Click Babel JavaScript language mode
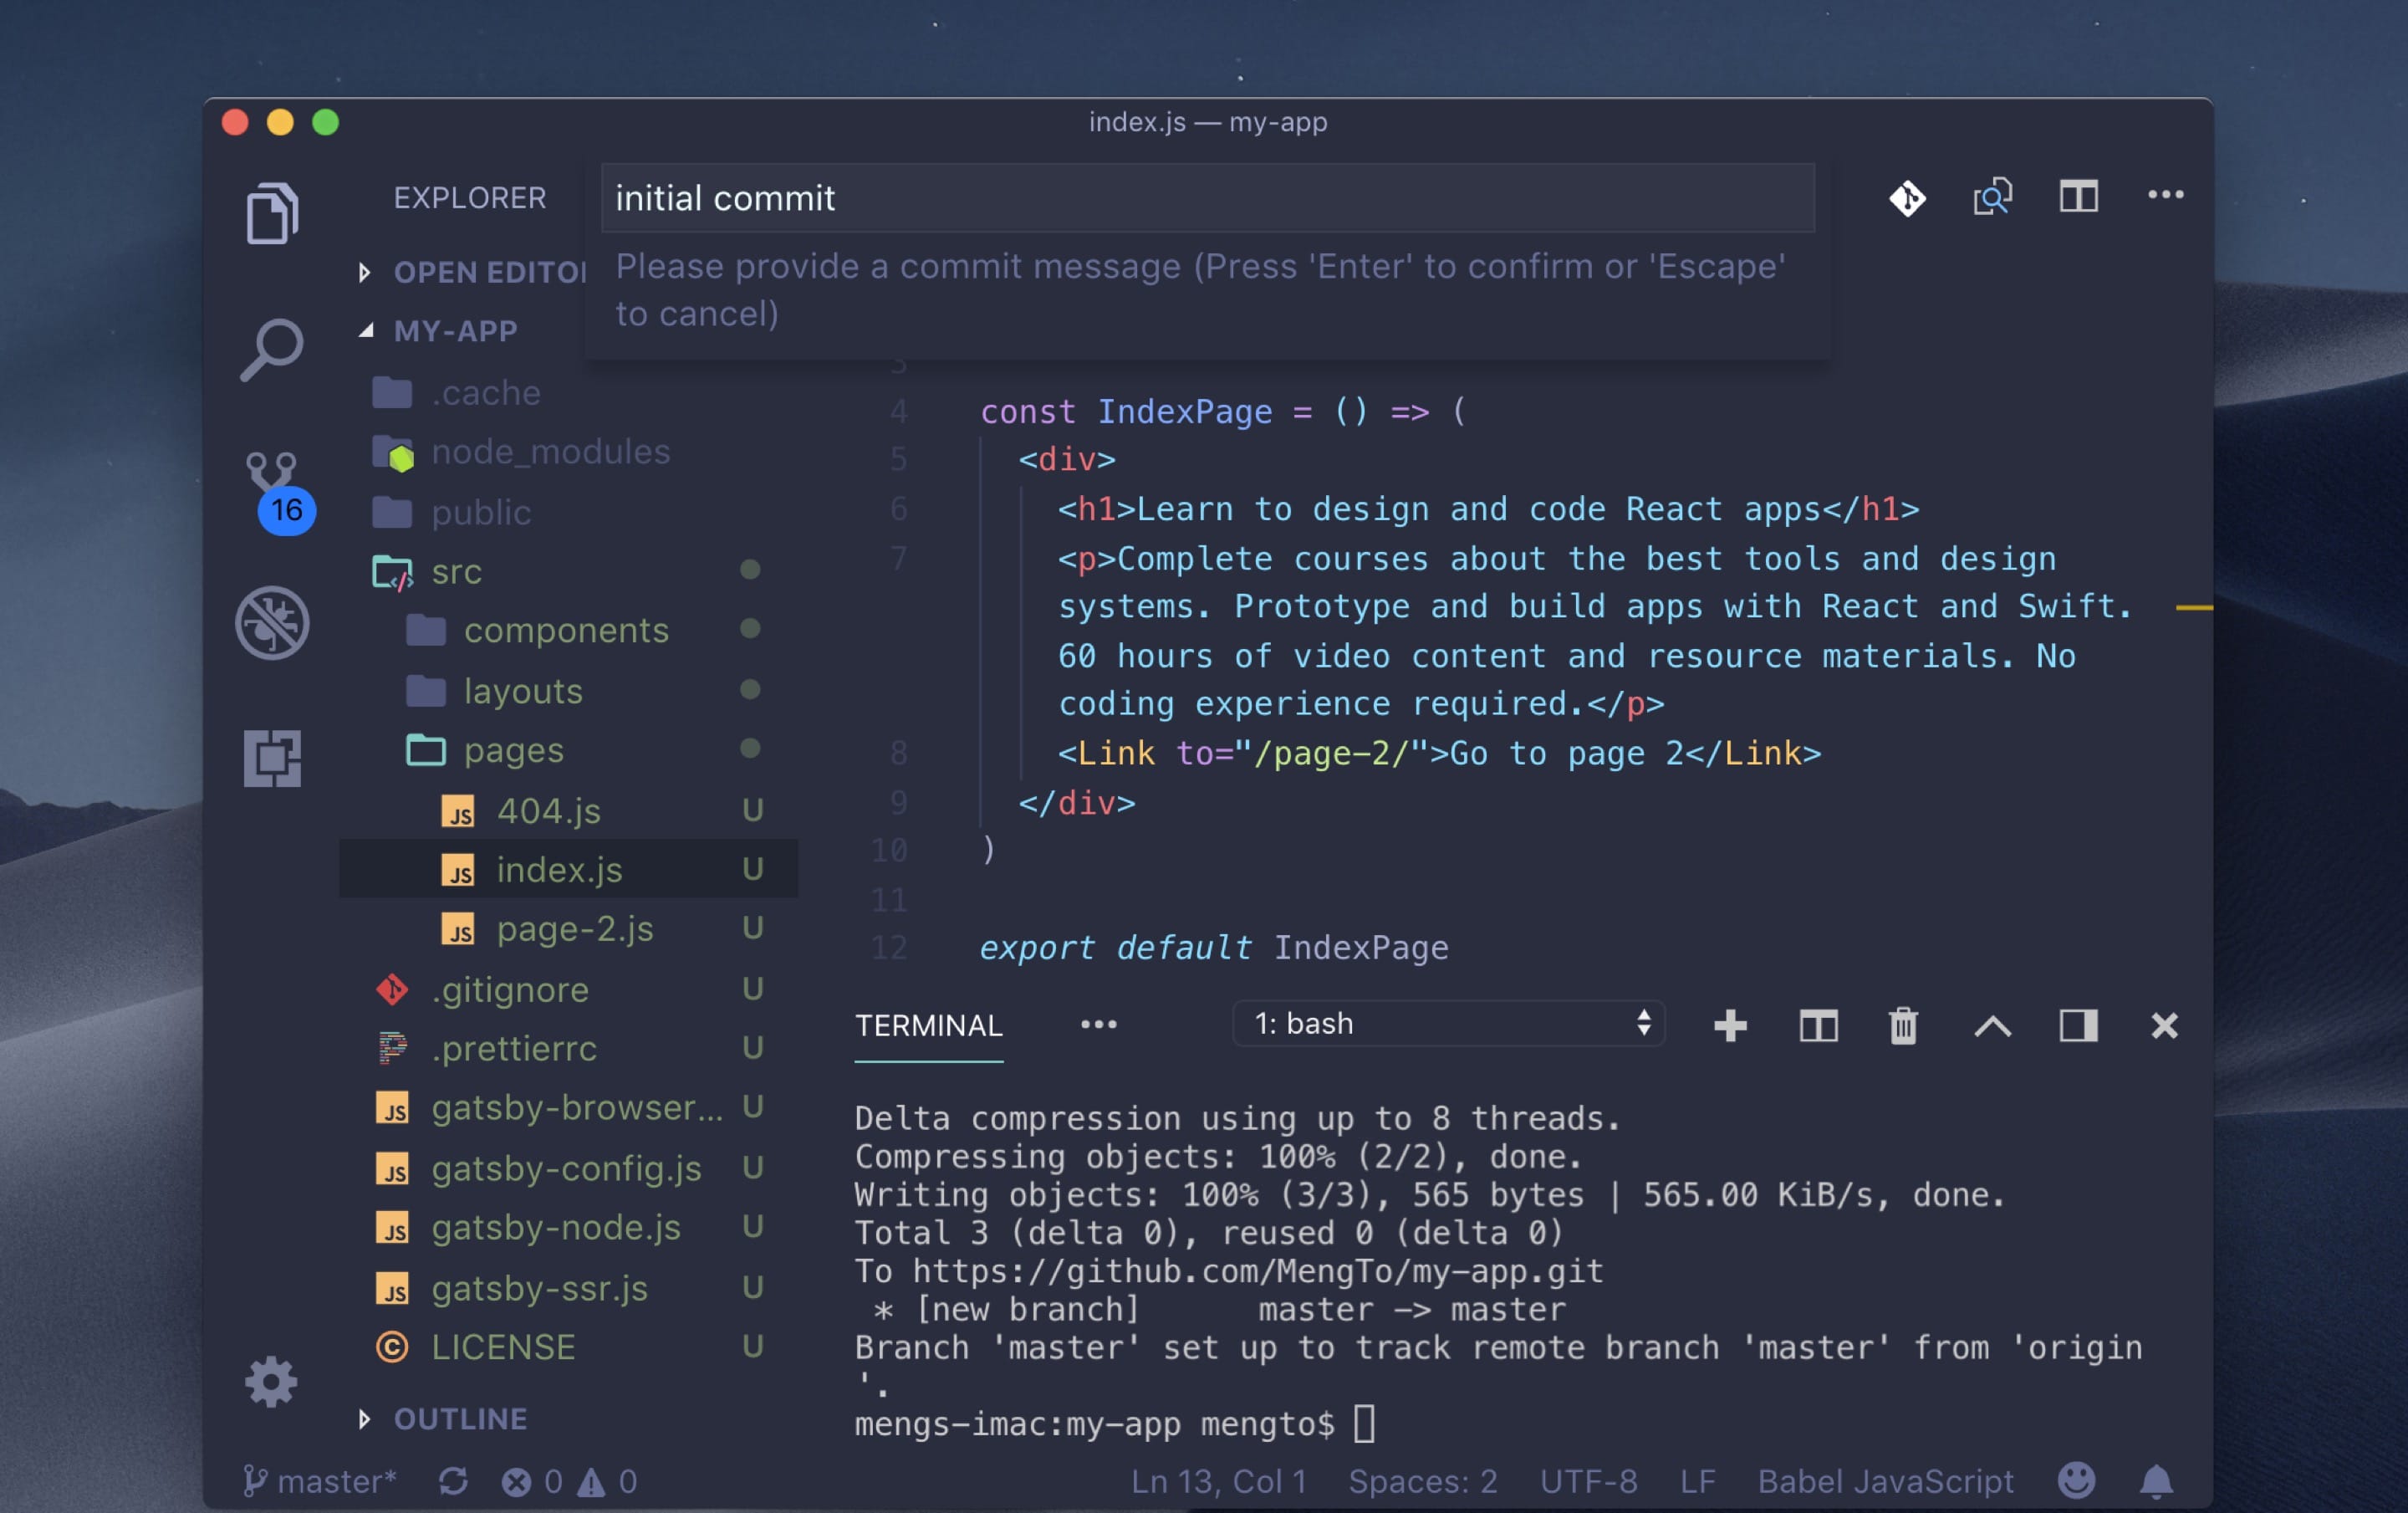 tap(1885, 1480)
